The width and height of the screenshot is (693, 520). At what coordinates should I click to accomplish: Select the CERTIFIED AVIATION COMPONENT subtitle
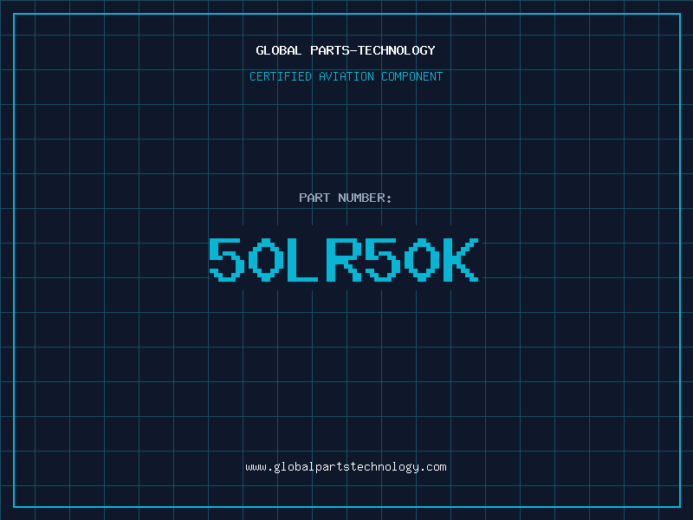[x=346, y=77]
